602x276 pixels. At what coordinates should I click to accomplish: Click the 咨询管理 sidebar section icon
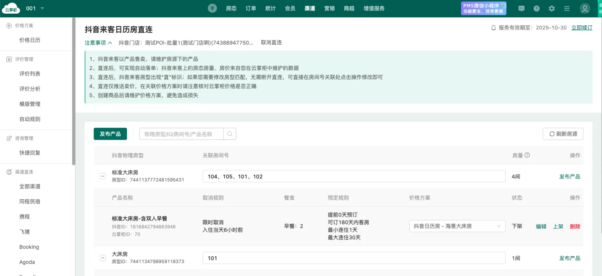coord(9,138)
